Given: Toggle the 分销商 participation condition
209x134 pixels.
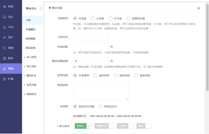Looking at the screenshot, I should tap(125, 126).
